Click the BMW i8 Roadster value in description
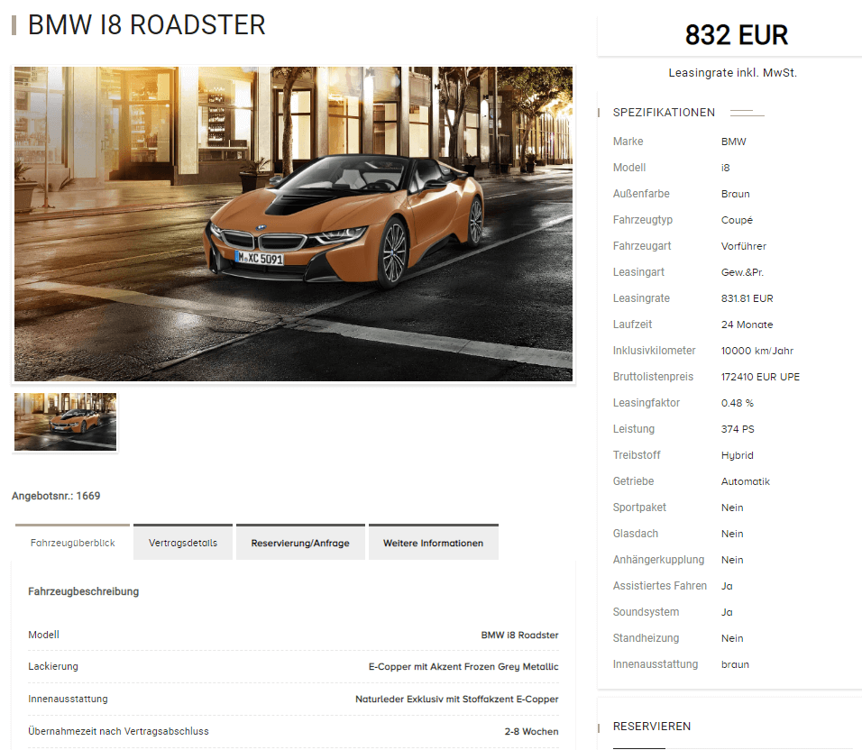 click(519, 635)
